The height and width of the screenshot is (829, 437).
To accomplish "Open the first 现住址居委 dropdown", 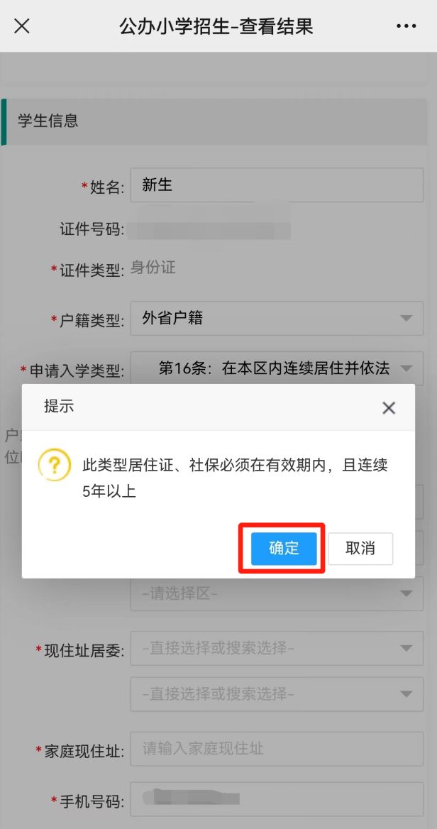I will (277, 648).
